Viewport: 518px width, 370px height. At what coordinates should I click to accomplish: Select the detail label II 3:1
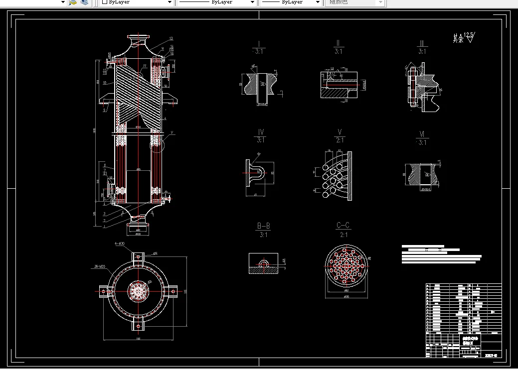click(338, 47)
